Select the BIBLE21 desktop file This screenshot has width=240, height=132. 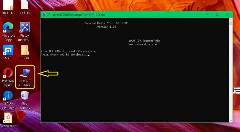8,7
